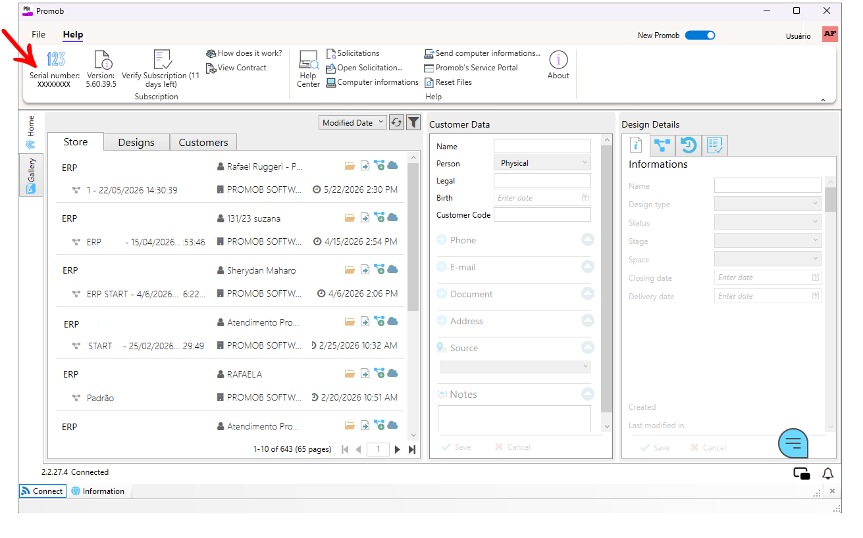Open the File menu
863x538 pixels.
(39, 34)
